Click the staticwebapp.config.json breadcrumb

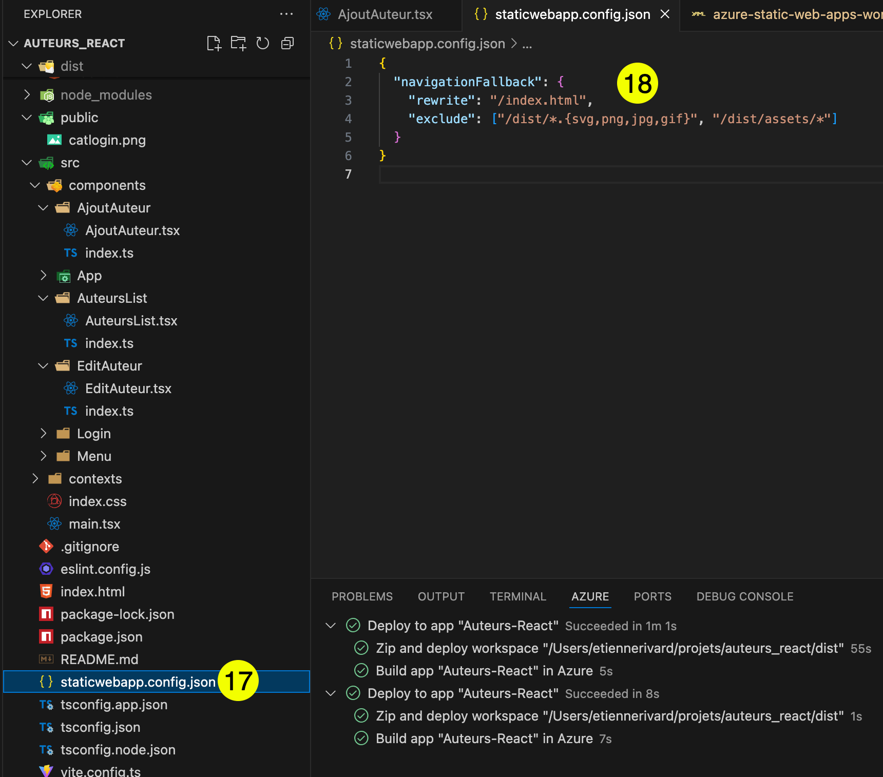tap(427, 43)
